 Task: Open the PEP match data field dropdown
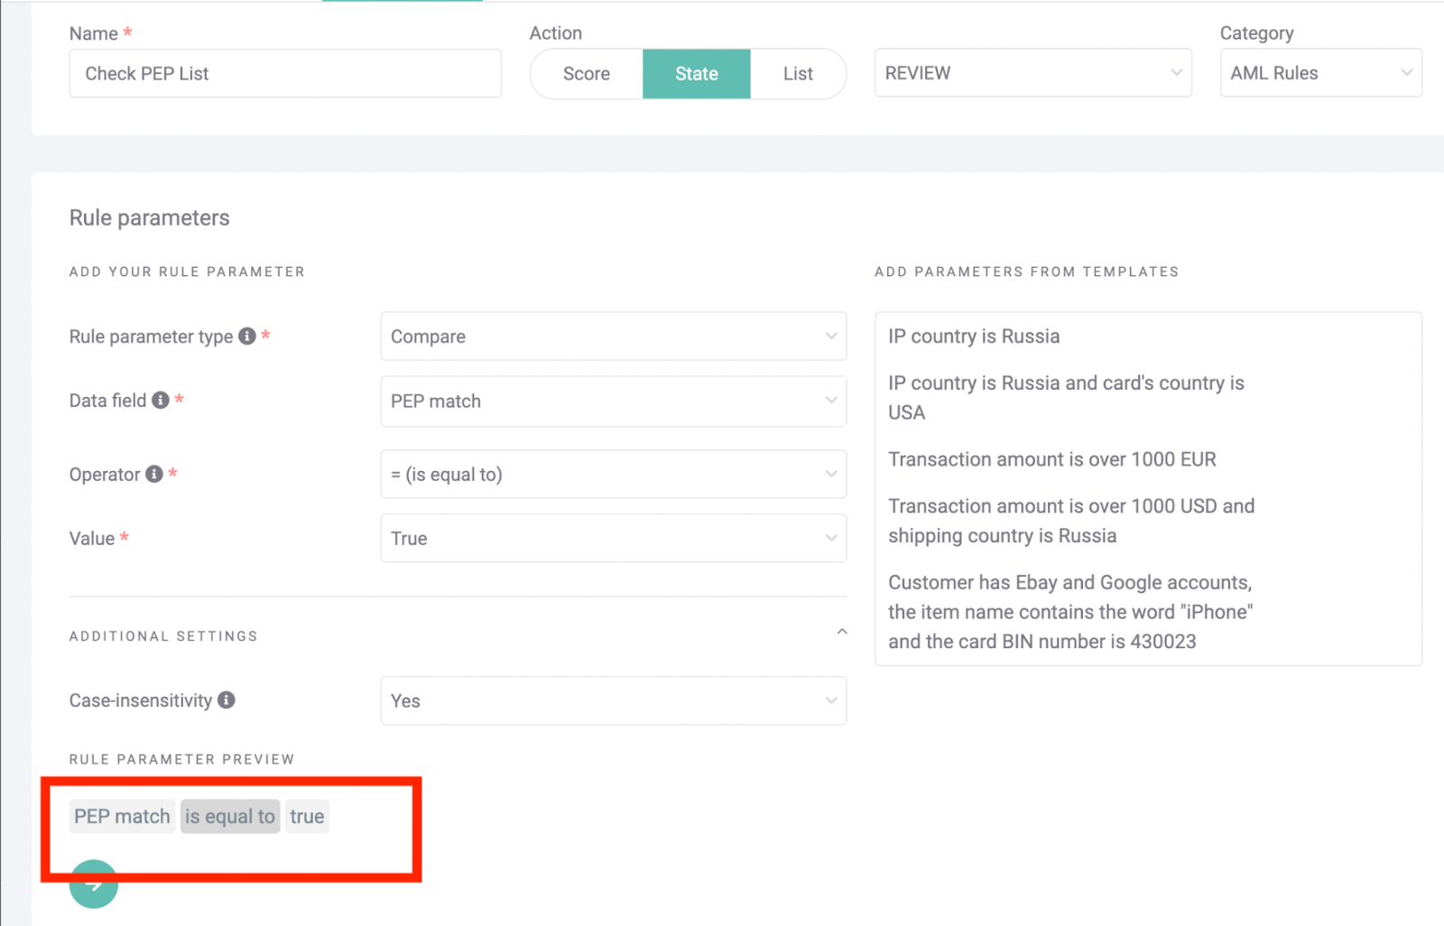coord(613,401)
